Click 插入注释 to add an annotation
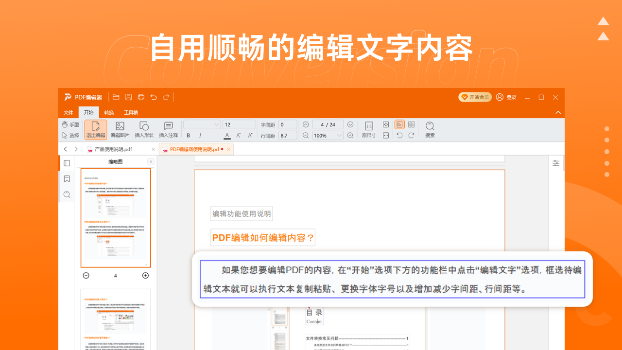The height and width of the screenshot is (350, 622). 168,129
